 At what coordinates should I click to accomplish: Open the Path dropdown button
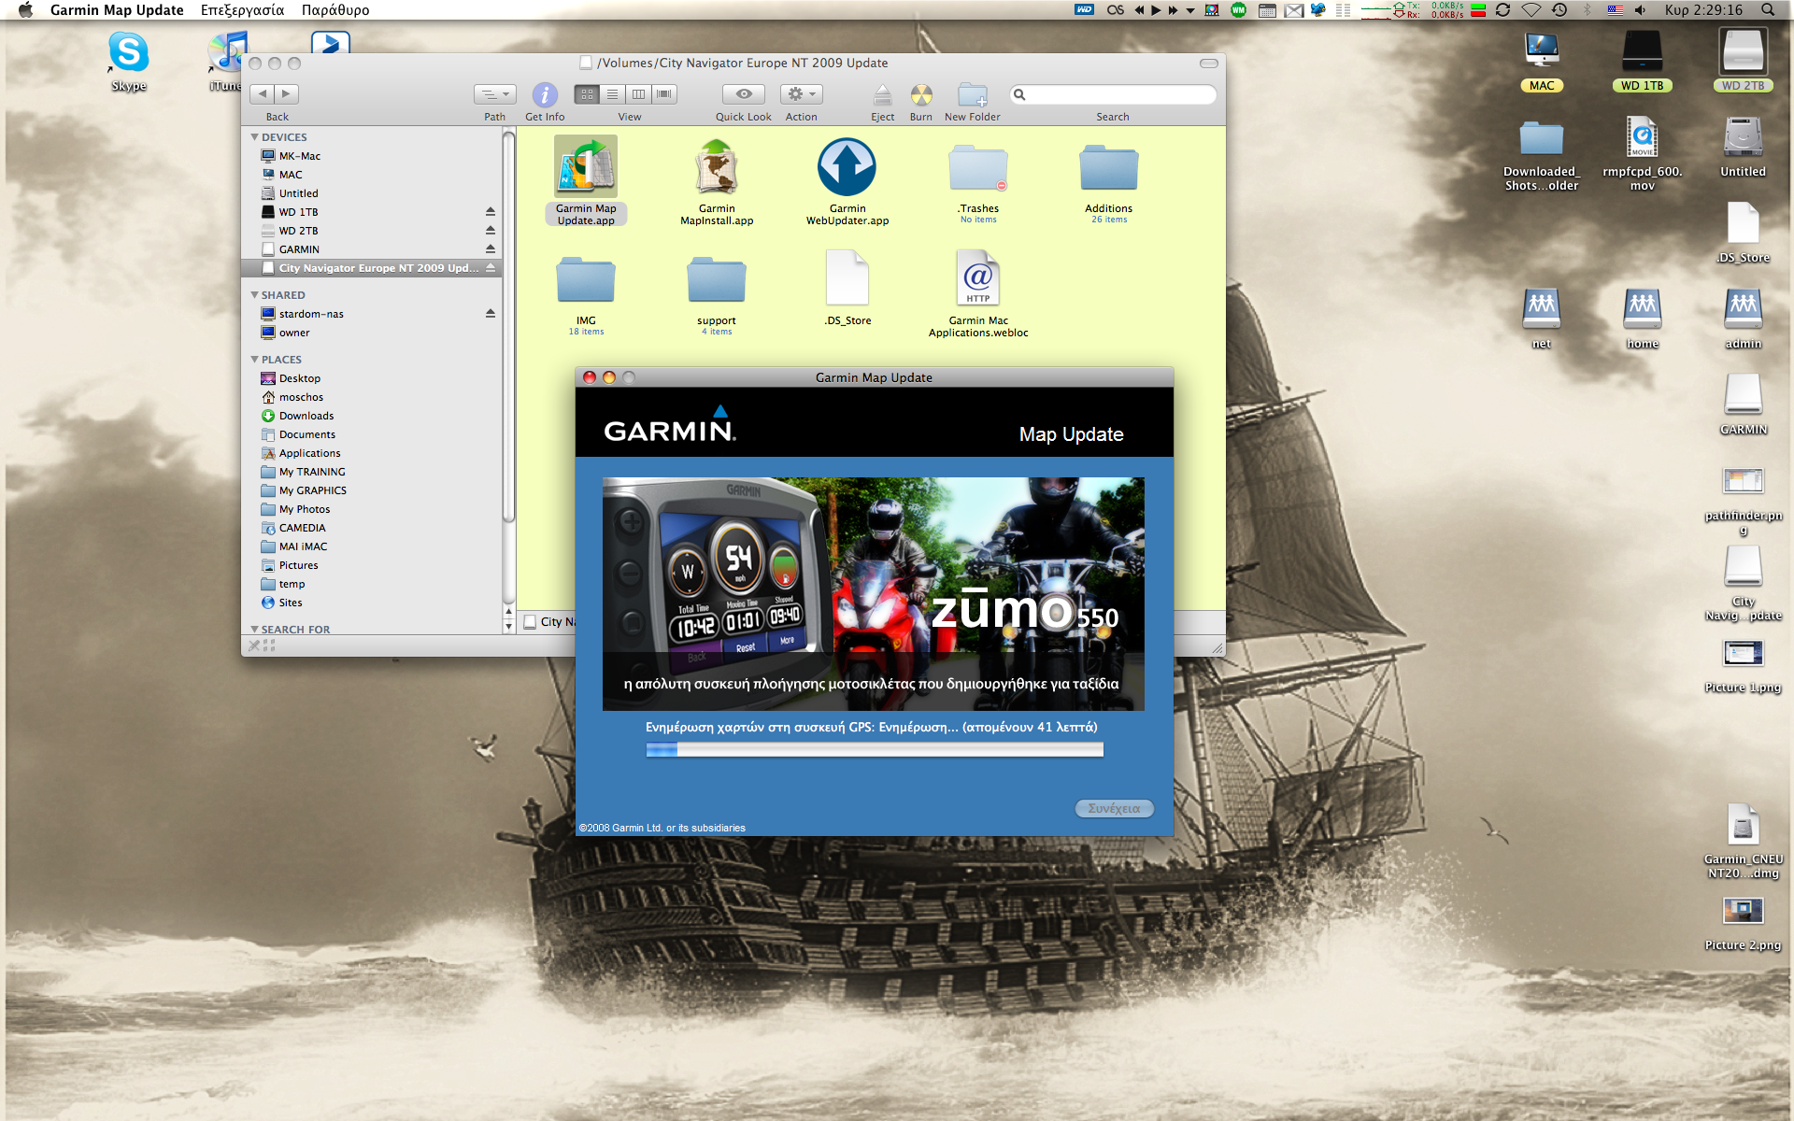494,94
